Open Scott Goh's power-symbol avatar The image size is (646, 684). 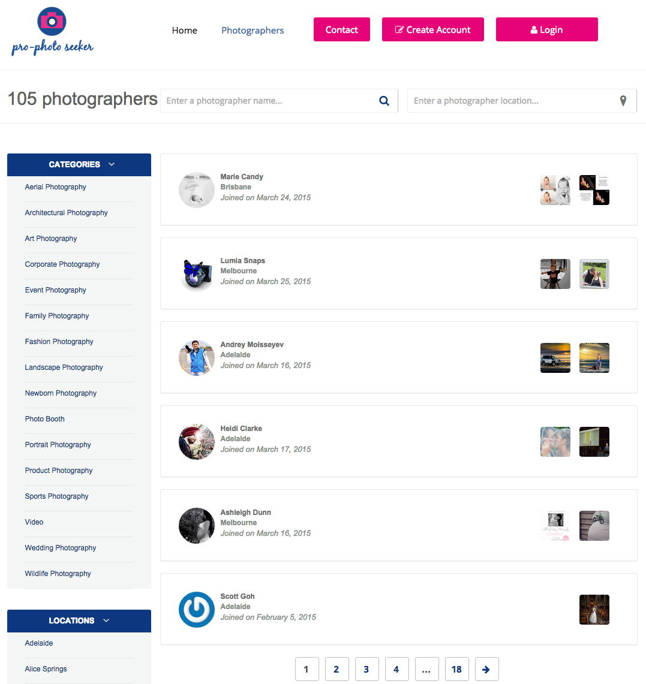[197, 610]
